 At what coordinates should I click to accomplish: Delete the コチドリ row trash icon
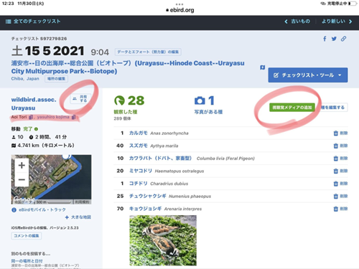[336, 184]
